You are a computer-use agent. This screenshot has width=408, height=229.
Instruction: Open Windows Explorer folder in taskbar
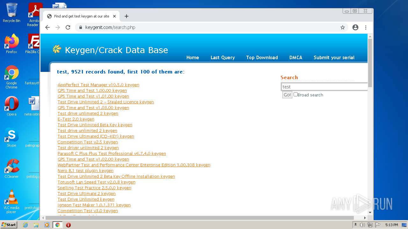(36, 225)
